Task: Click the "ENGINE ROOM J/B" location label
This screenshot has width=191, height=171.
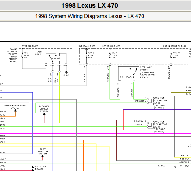Action: click(12, 55)
